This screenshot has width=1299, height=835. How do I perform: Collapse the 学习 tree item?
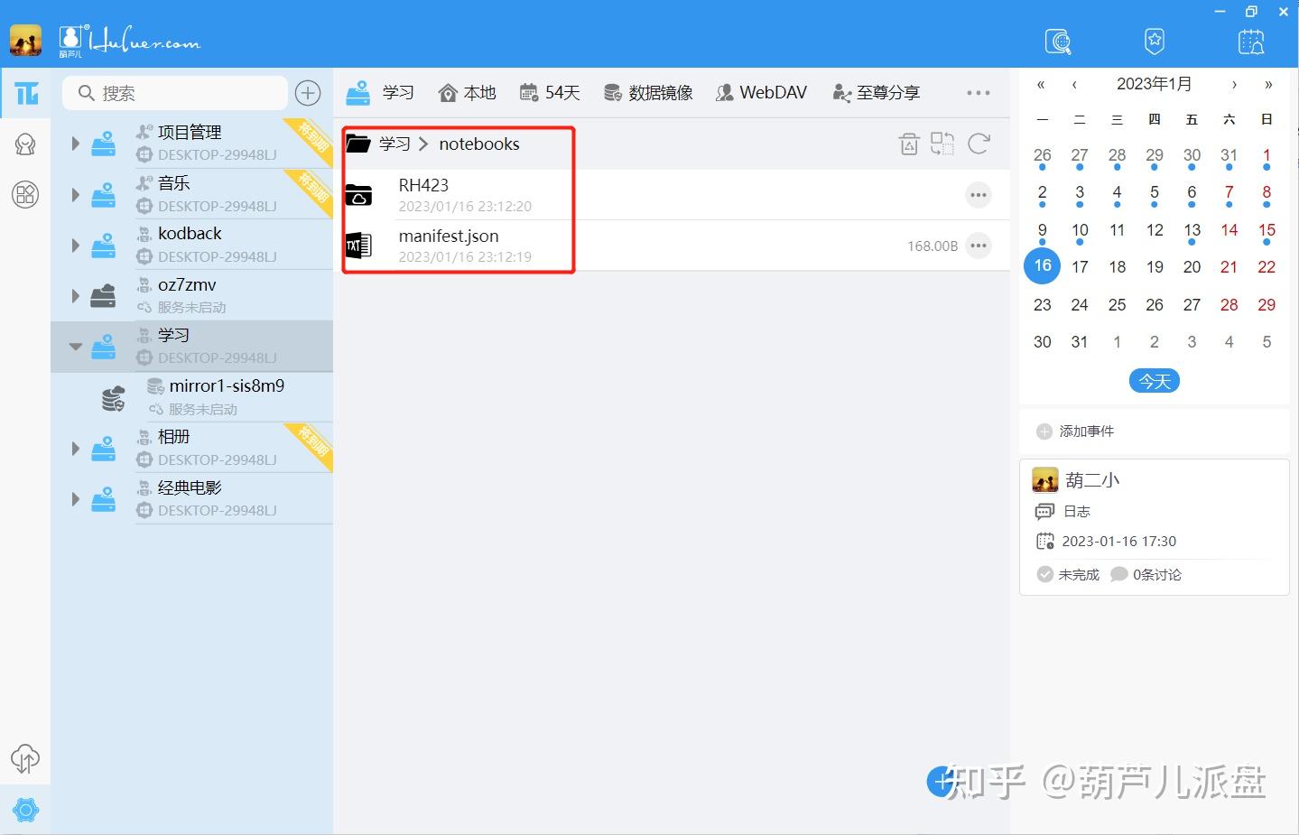pyautogui.click(x=75, y=346)
